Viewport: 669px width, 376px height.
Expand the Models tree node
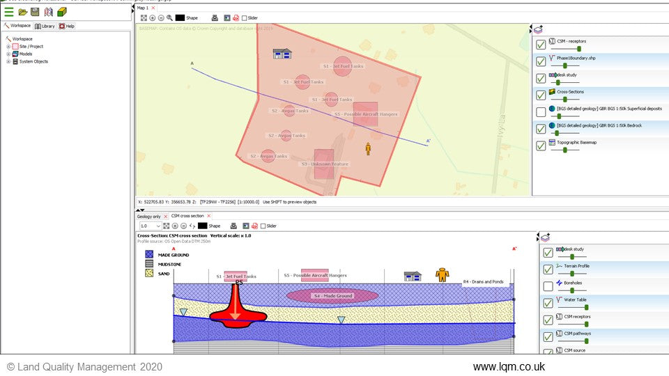(8, 54)
